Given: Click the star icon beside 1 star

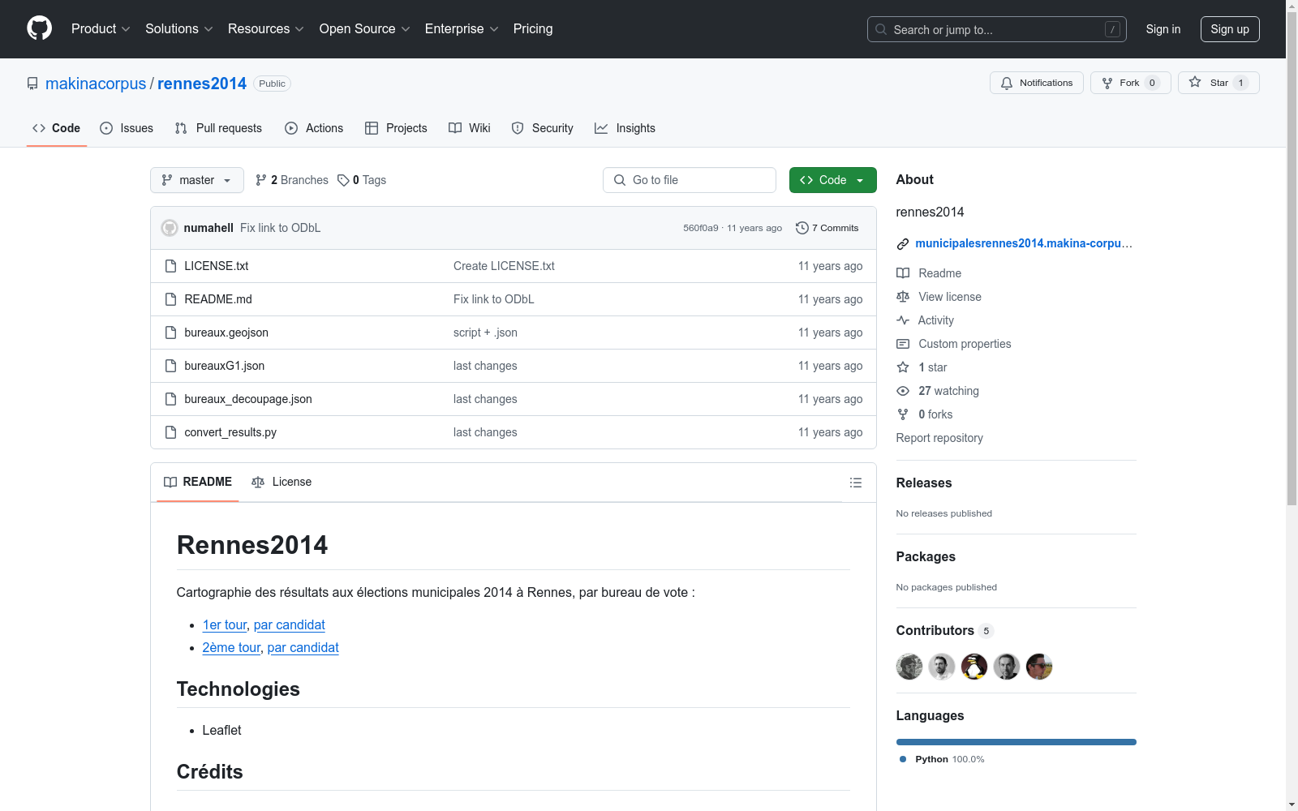Looking at the screenshot, I should (903, 367).
